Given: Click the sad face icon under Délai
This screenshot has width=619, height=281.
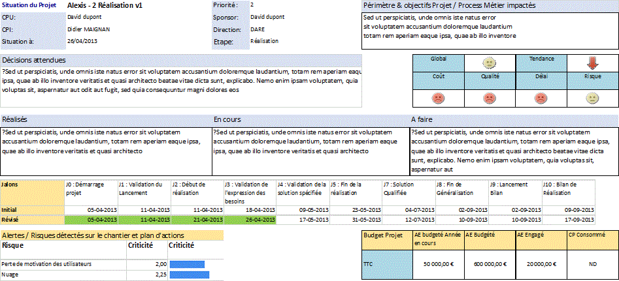Looking at the screenshot, I should point(541,98).
